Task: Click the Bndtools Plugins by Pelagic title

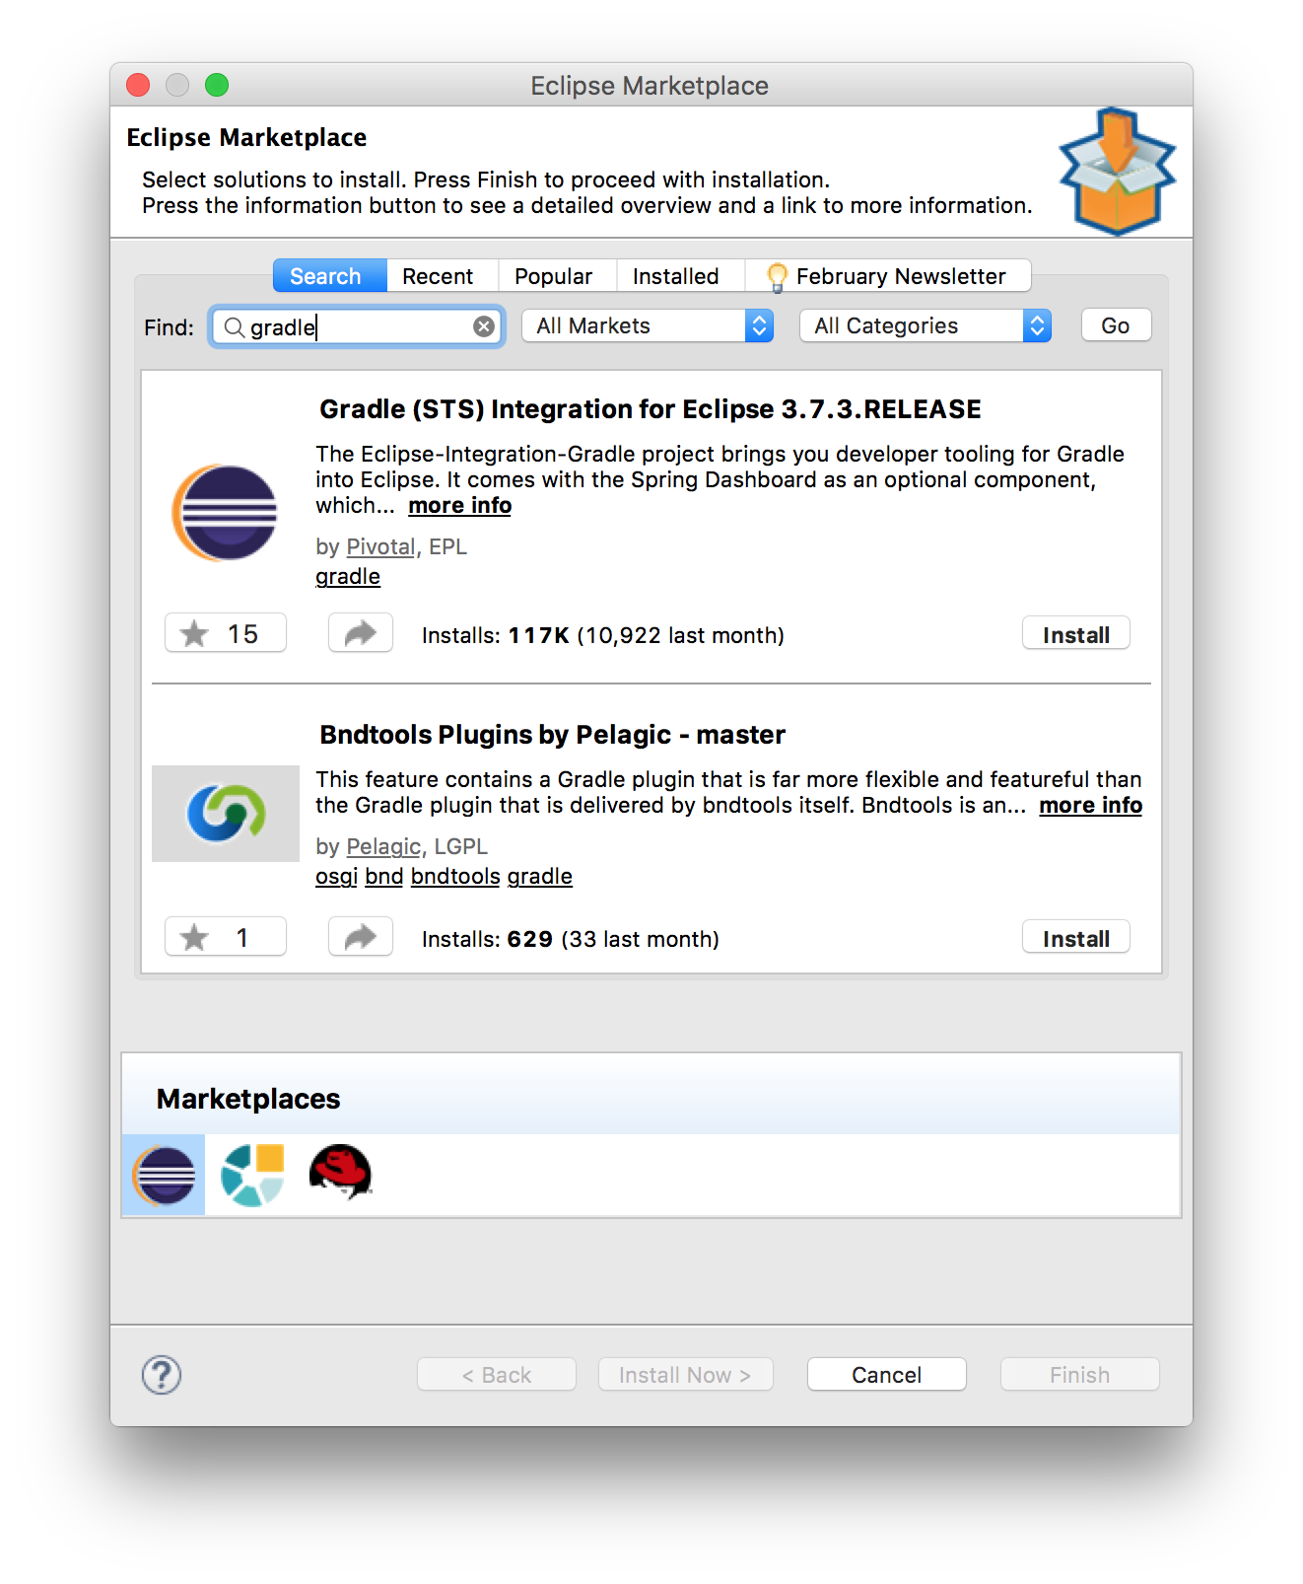Action: (552, 735)
